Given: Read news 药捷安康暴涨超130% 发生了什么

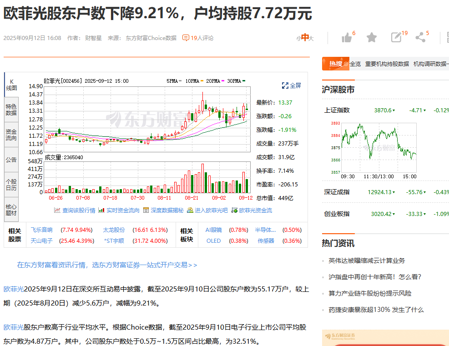Looking at the screenshot, I should click(x=376, y=310).
